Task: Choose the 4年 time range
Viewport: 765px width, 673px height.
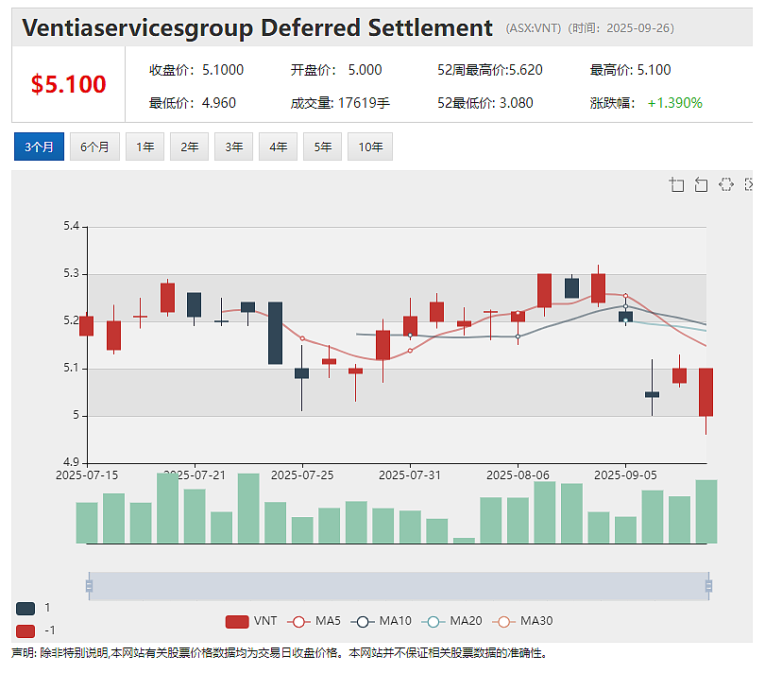Action: (278, 147)
